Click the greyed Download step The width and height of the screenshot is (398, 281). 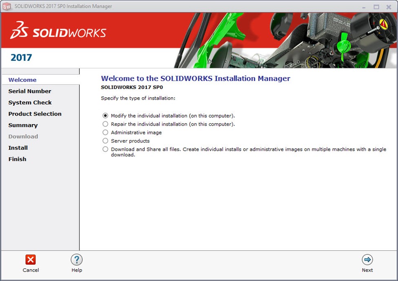click(23, 136)
